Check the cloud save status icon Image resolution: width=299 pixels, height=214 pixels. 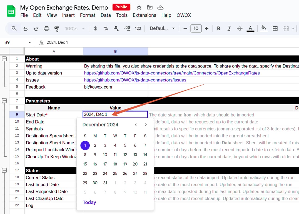[160, 8]
